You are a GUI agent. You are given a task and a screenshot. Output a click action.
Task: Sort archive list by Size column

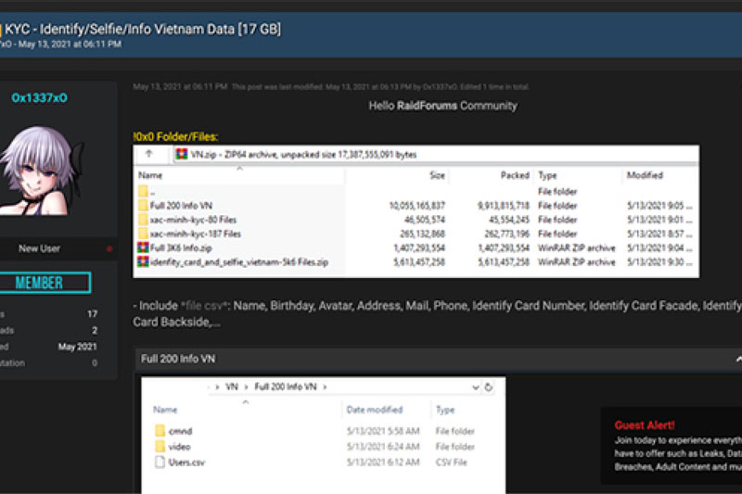437,175
